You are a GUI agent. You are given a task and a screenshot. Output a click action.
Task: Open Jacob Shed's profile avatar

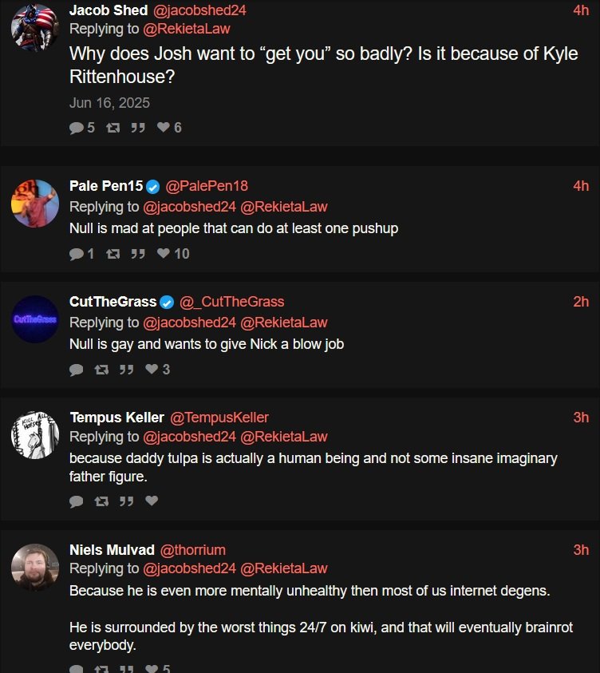pyautogui.click(x=35, y=26)
